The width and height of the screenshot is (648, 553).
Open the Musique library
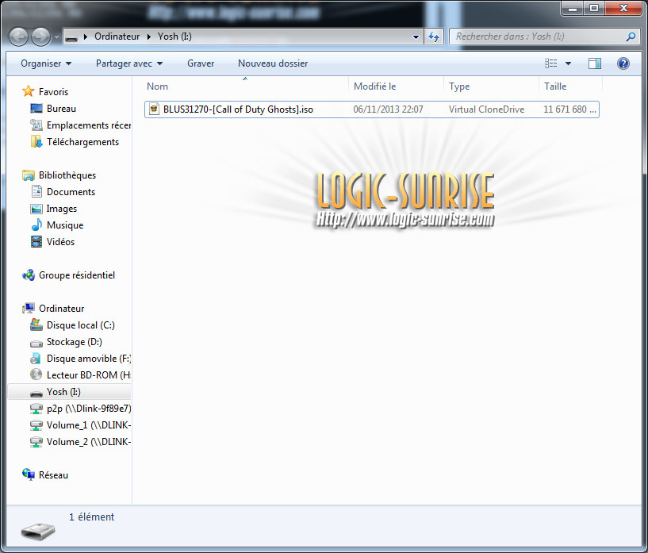click(x=65, y=225)
